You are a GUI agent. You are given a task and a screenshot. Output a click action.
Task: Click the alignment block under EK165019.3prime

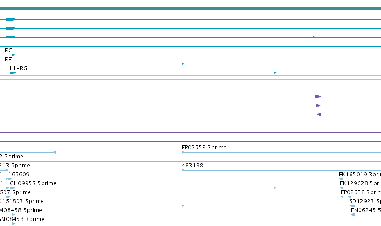point(341,179)
